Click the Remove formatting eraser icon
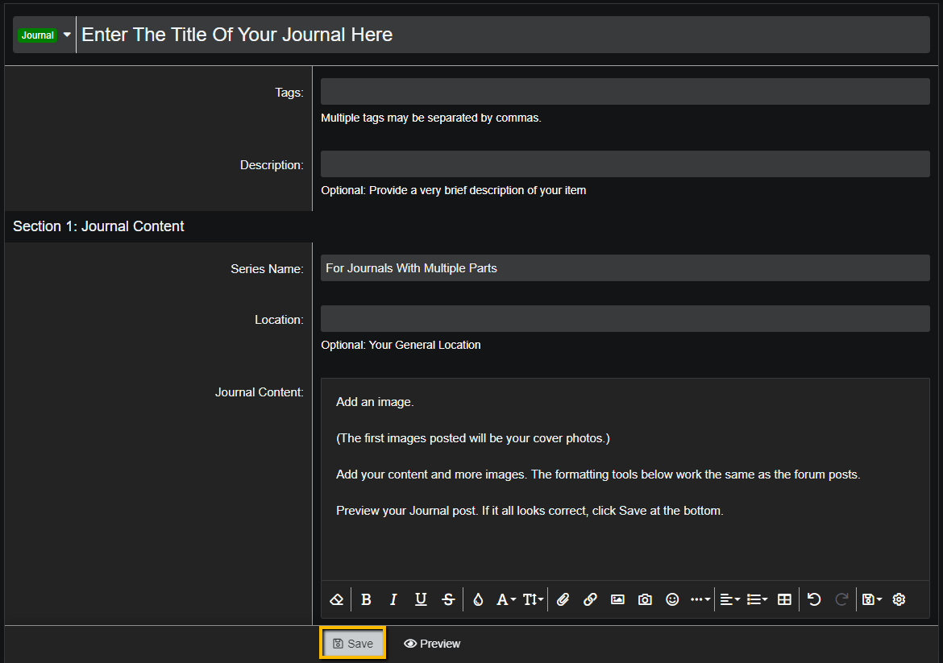943x663 pixels. pyautogui.click(x=337, y=599)
